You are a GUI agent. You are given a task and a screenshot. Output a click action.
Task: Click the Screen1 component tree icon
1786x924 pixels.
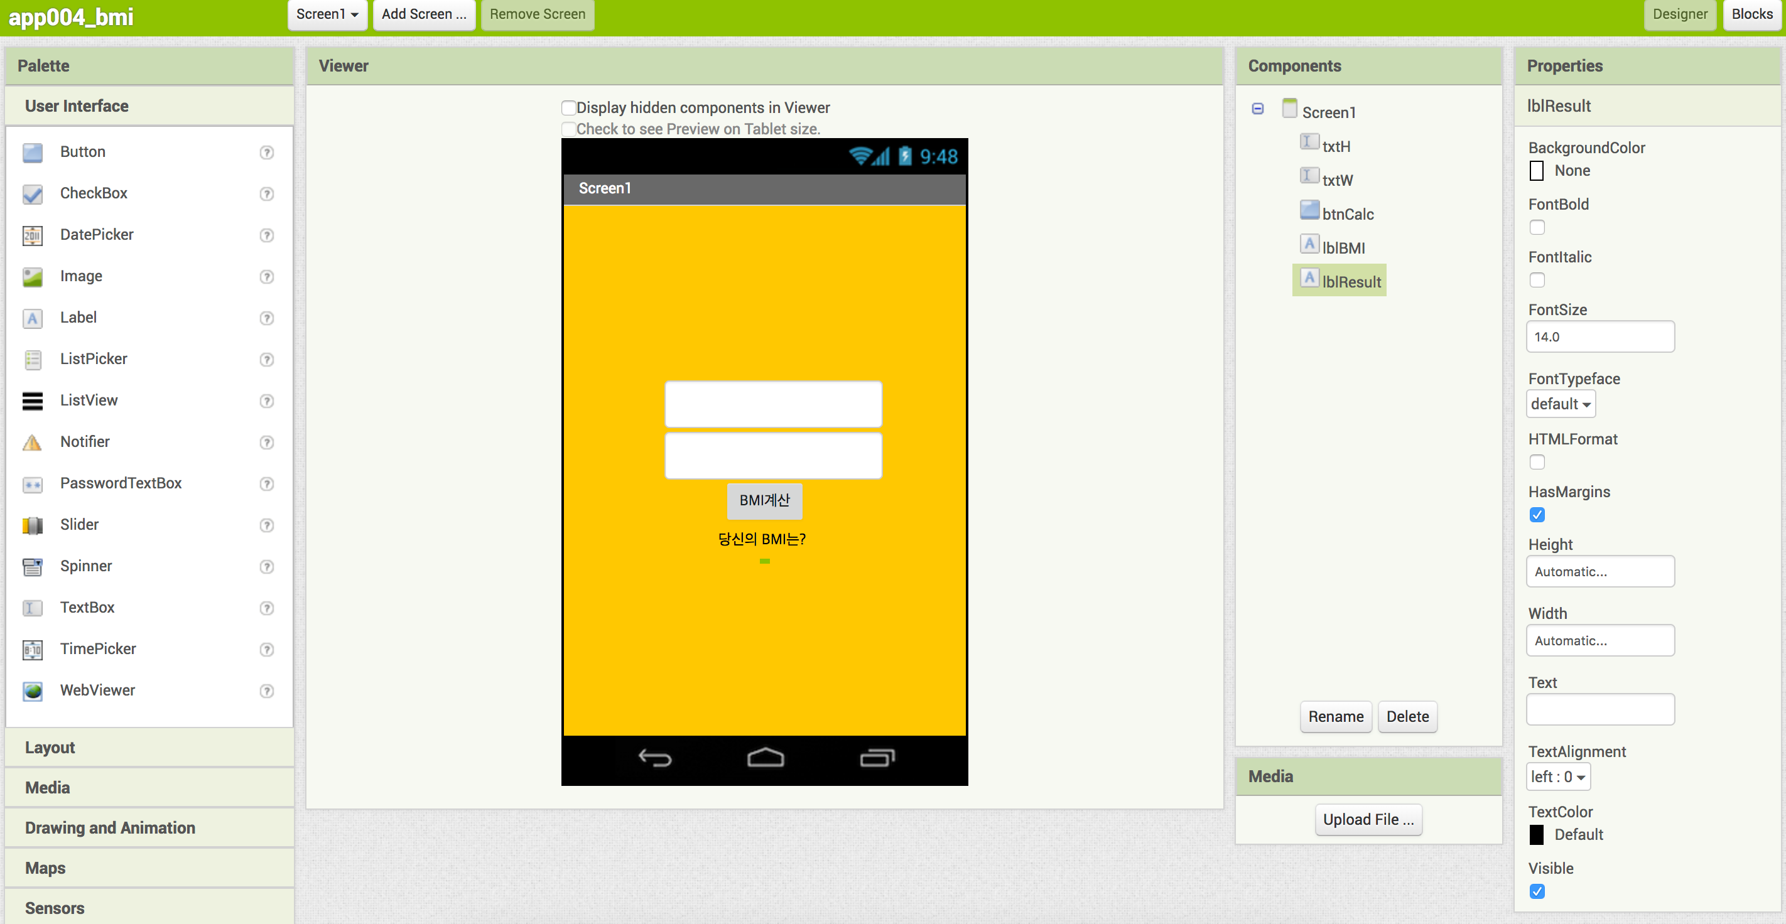[1289, 108]
